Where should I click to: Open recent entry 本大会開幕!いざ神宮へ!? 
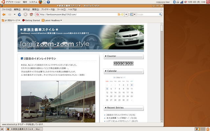pos(121,118)
